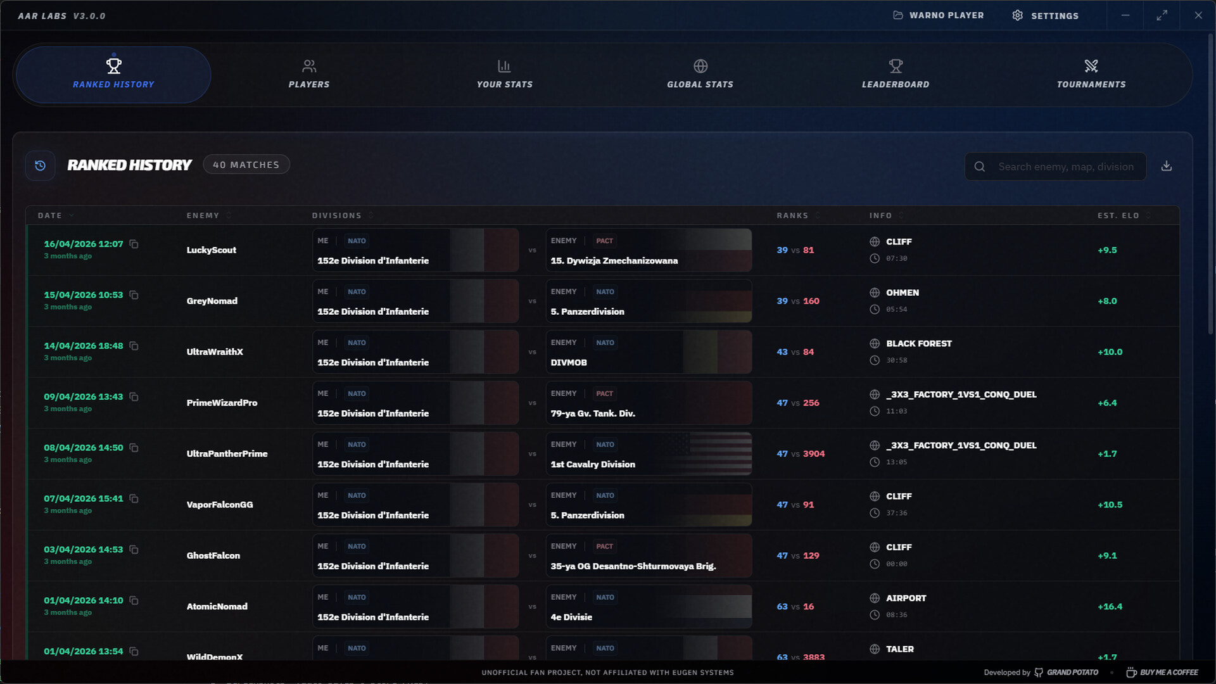1216x684 pixels.
Task: Open the Tournaments tab
Action: (x=1091, y=75)
